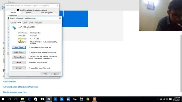Click the Intel Corporation provider text
Viewport: 182px width, 102px height.
[x=36, y=33]
